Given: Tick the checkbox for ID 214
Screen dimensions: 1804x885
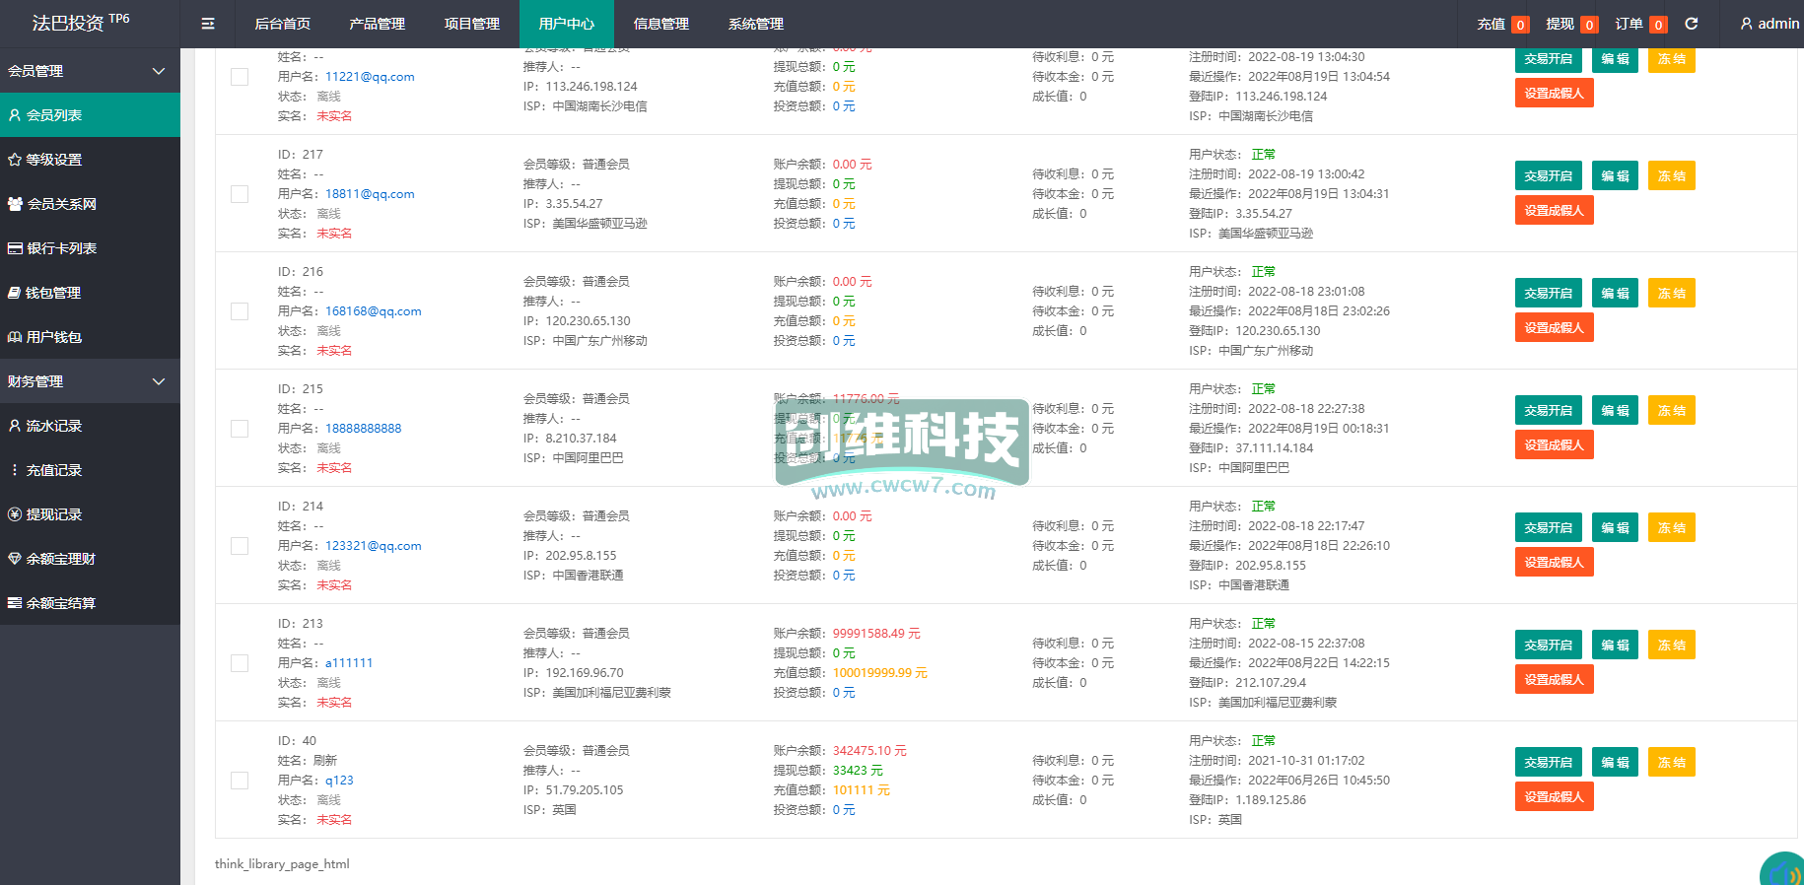Looking at the screenshot, I should coord(240,546).
